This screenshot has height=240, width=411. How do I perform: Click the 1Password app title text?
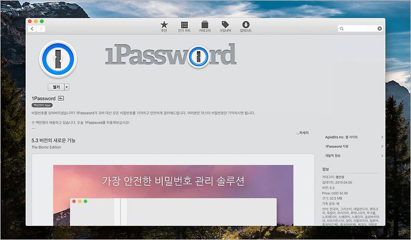click(x=44, y=99)
